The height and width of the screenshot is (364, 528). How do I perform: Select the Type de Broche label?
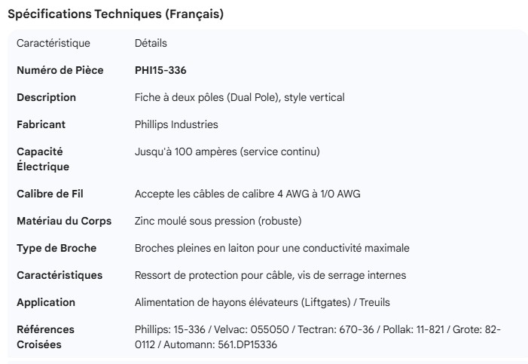click(56, 249)
